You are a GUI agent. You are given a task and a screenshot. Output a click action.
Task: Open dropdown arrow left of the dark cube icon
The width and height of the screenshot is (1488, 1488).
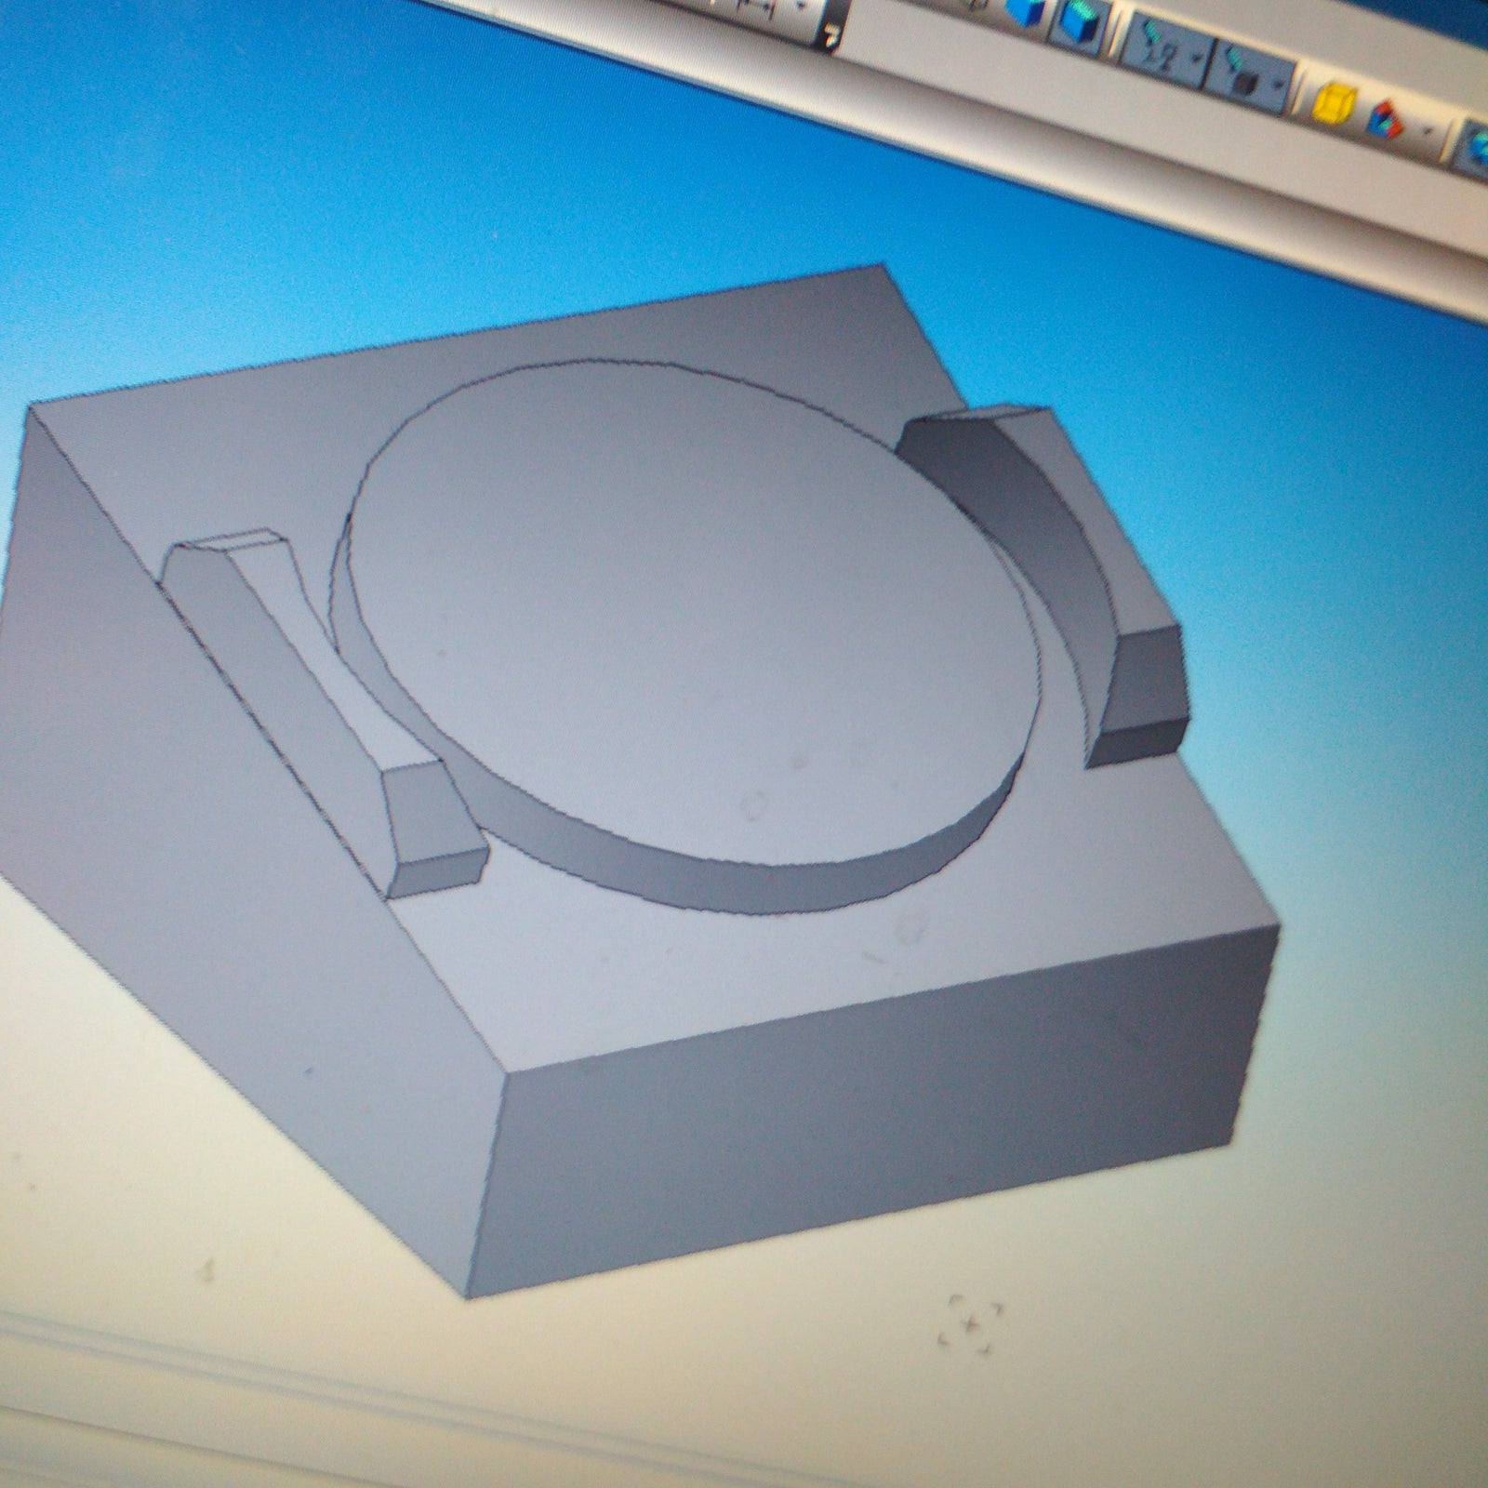tap(1198, 60)
